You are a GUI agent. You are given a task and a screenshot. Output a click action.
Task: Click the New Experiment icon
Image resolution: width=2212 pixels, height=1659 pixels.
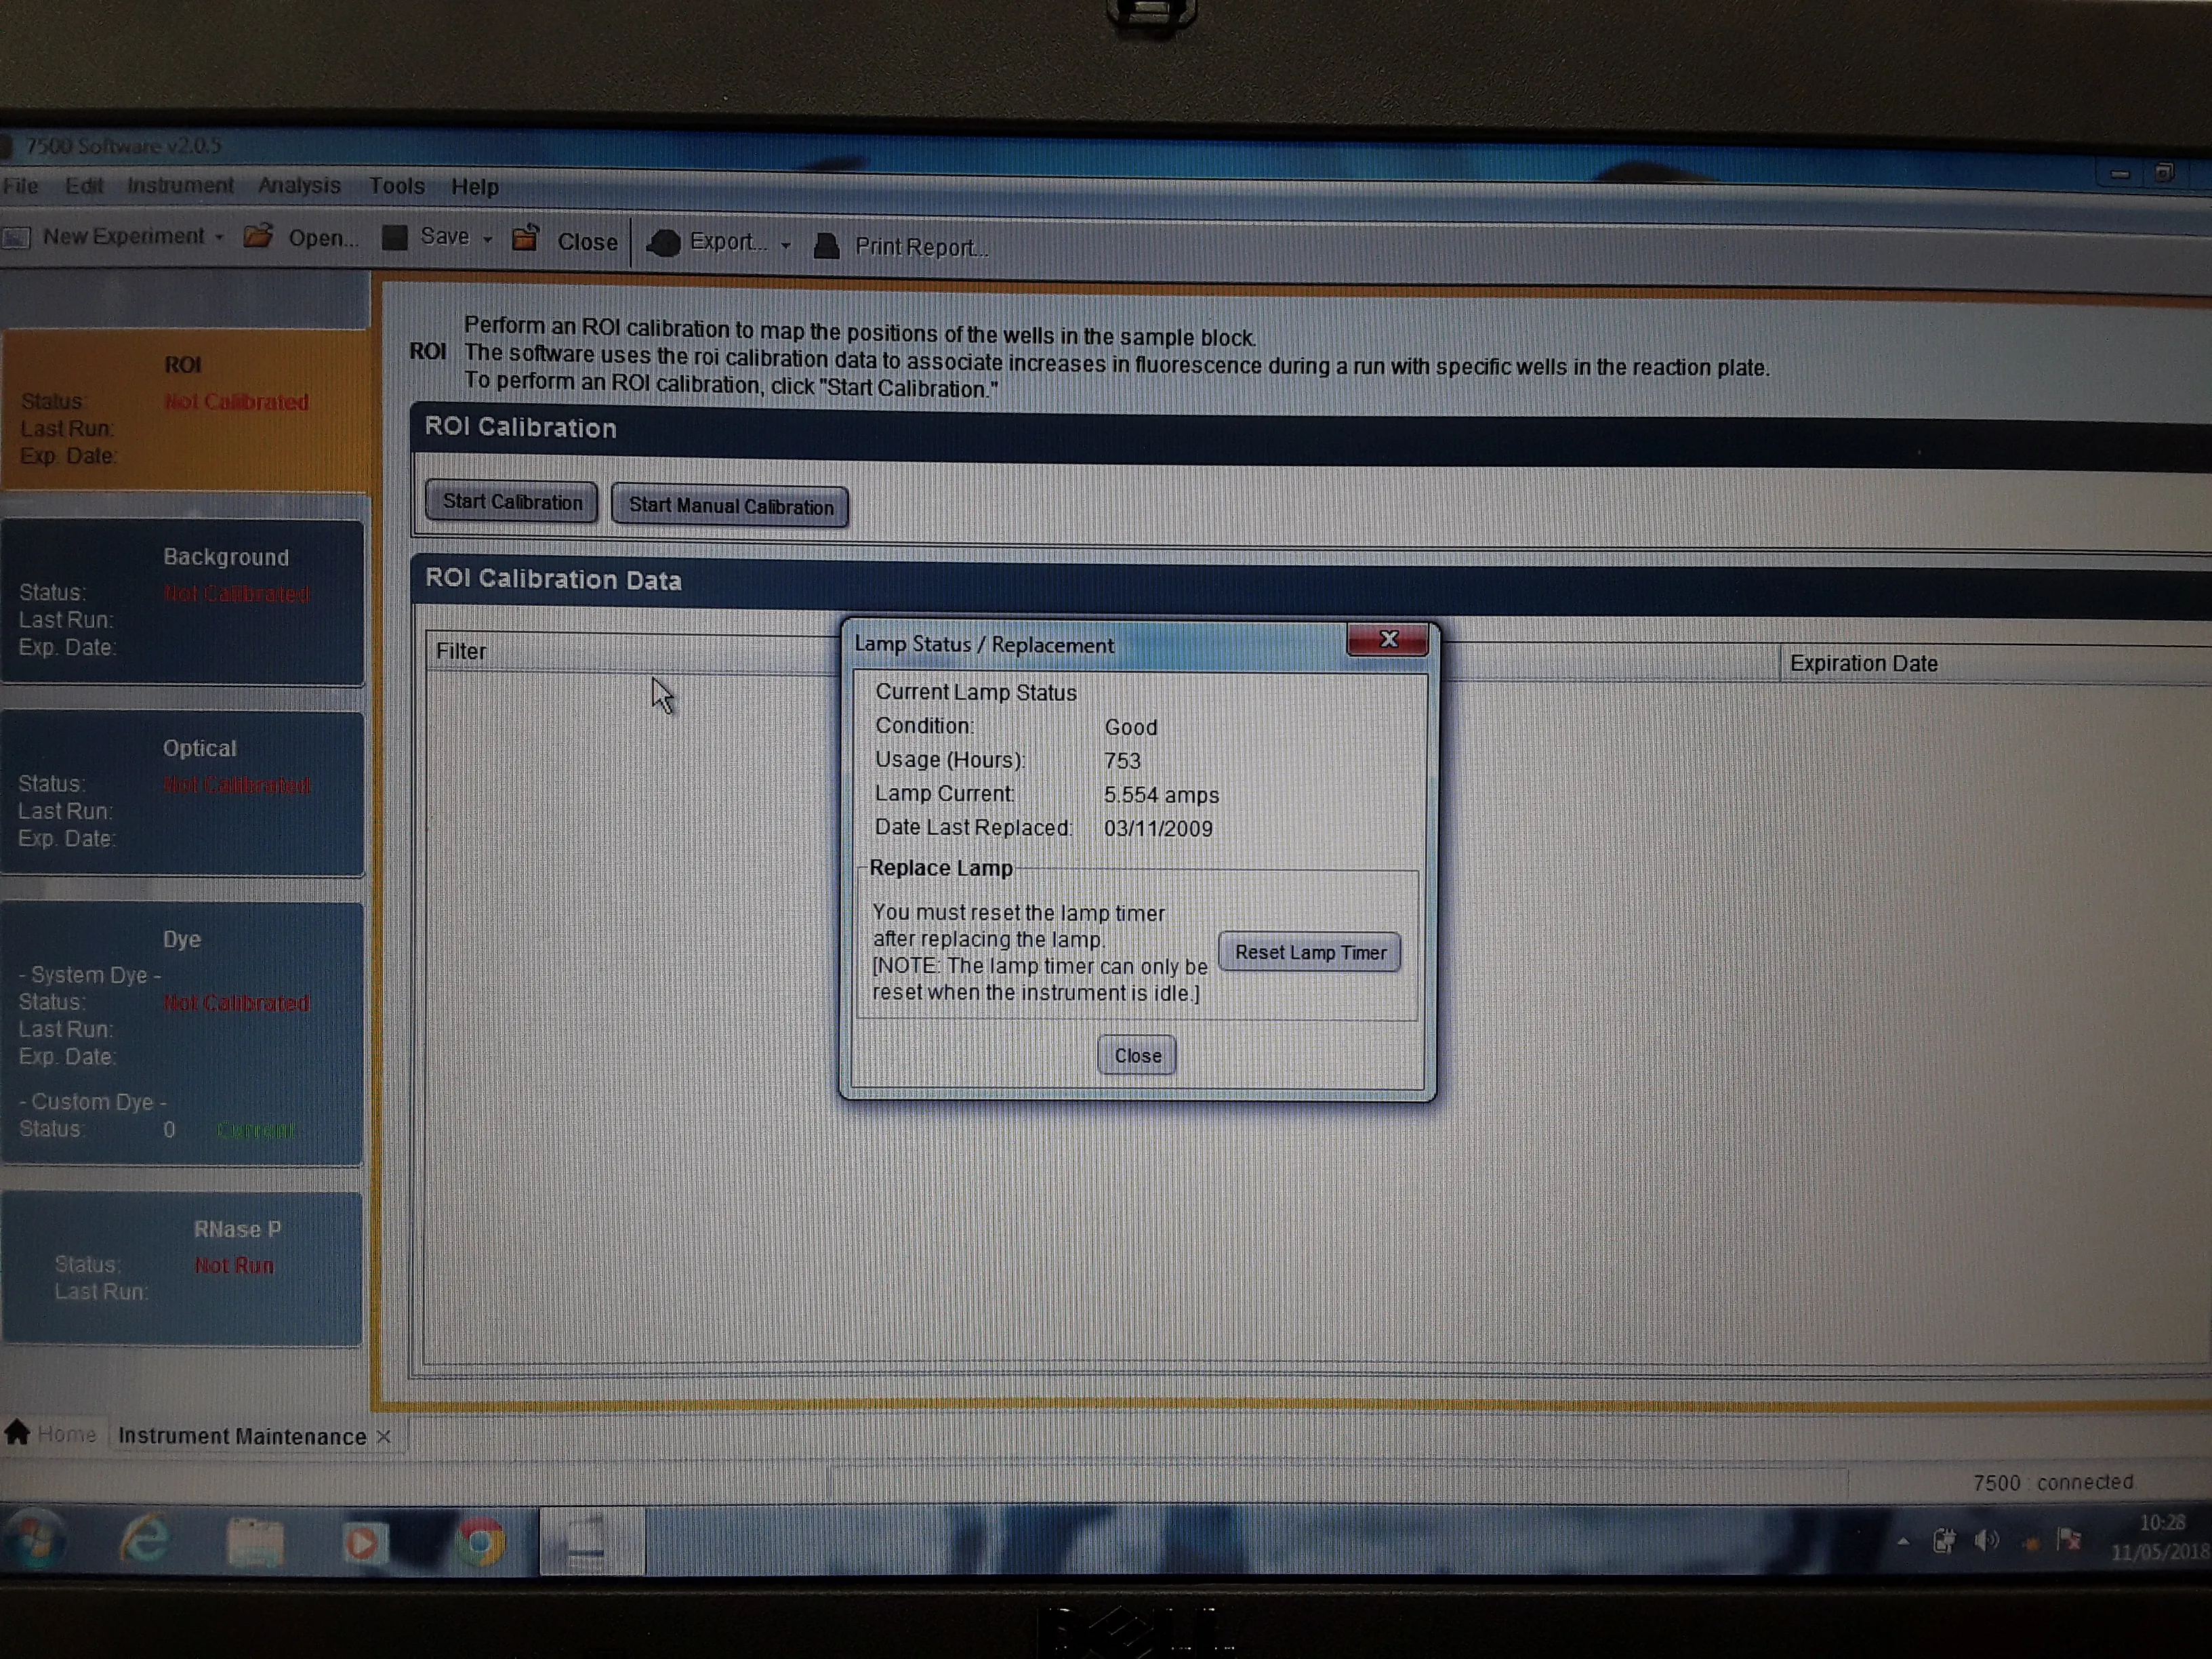[x=16, y=238]
